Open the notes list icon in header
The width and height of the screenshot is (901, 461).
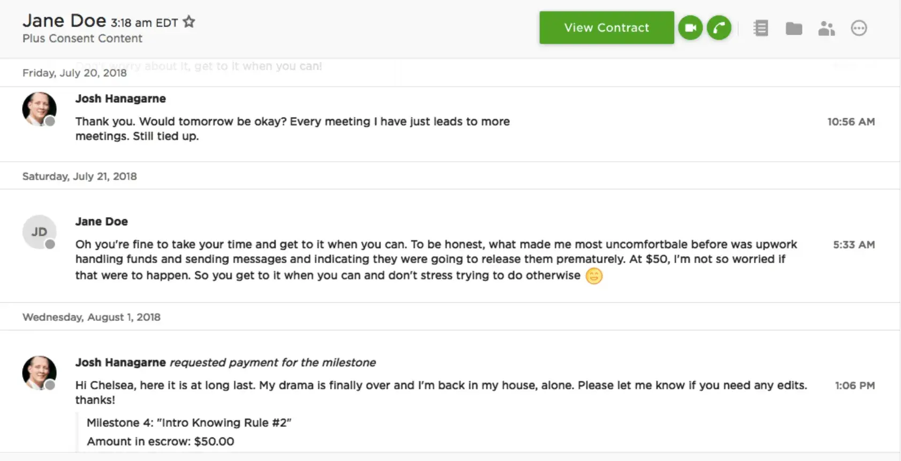tap(760, 28)
